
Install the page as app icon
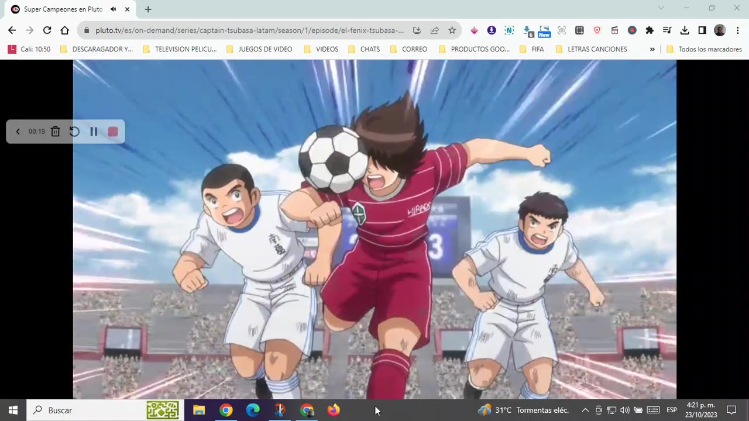417,30
